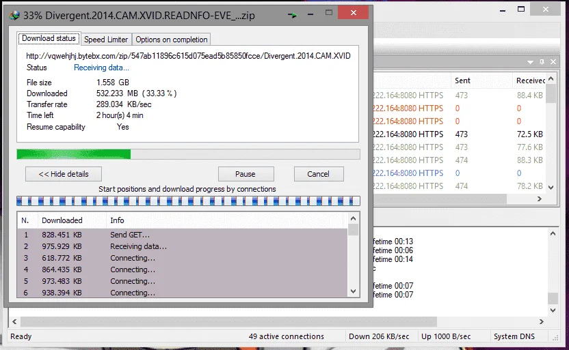Click right arrow of connections horizontal scrollbar
Screen dimensions: 569x350
[539, 199]
